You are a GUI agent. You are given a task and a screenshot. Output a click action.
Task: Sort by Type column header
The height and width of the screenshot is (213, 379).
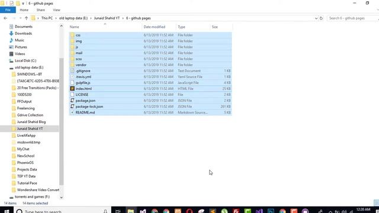(x=181, y=27)
